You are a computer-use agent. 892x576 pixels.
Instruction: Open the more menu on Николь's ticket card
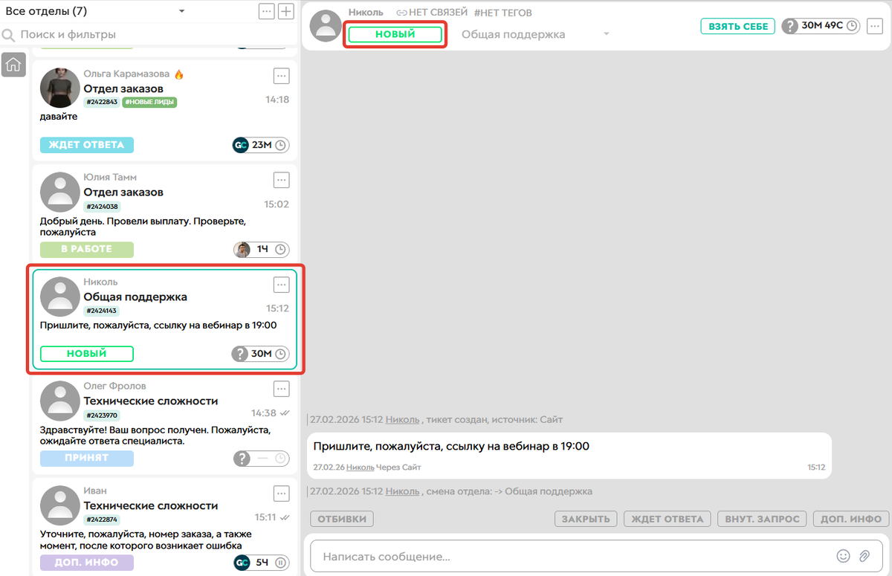point(281,284)
